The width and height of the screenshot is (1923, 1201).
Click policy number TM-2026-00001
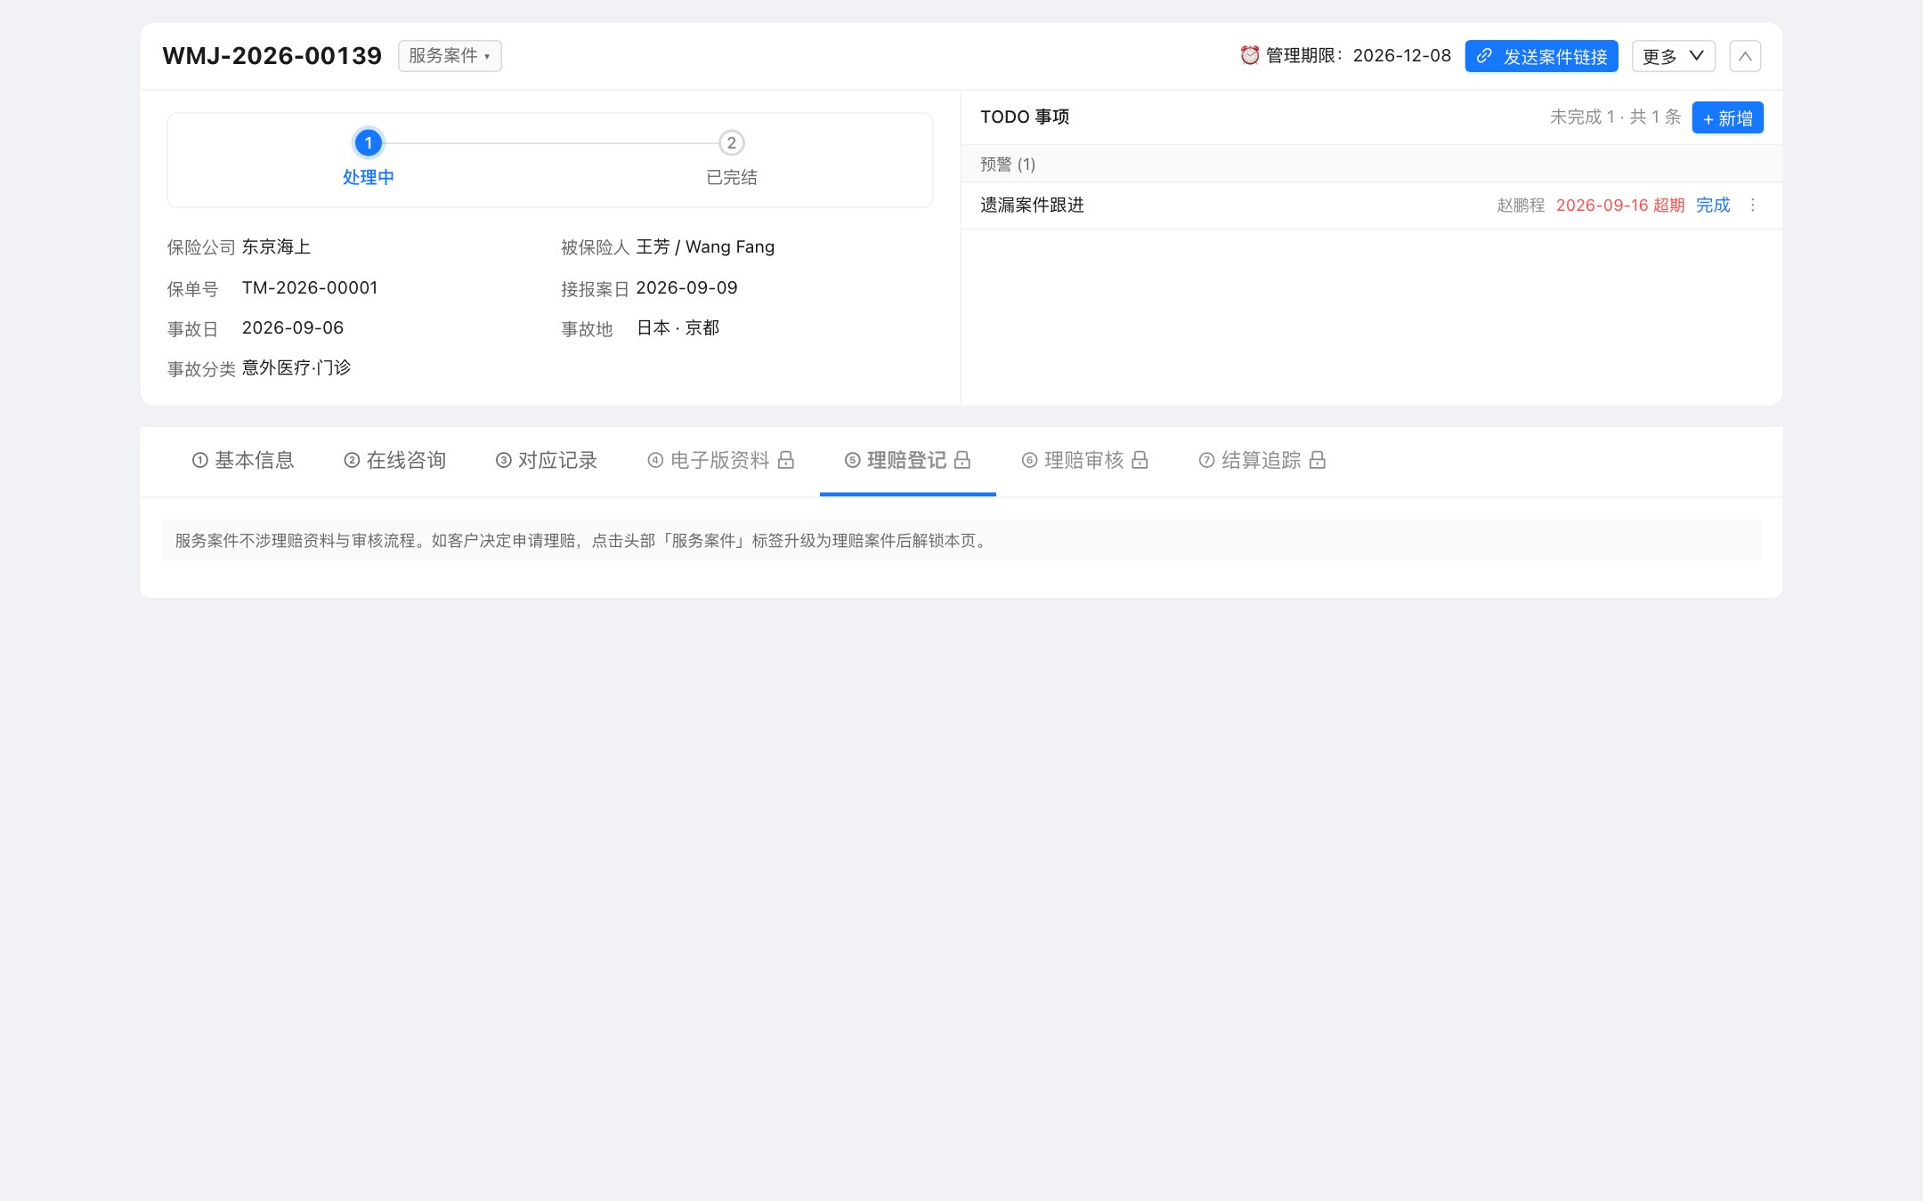pos(310,288)
